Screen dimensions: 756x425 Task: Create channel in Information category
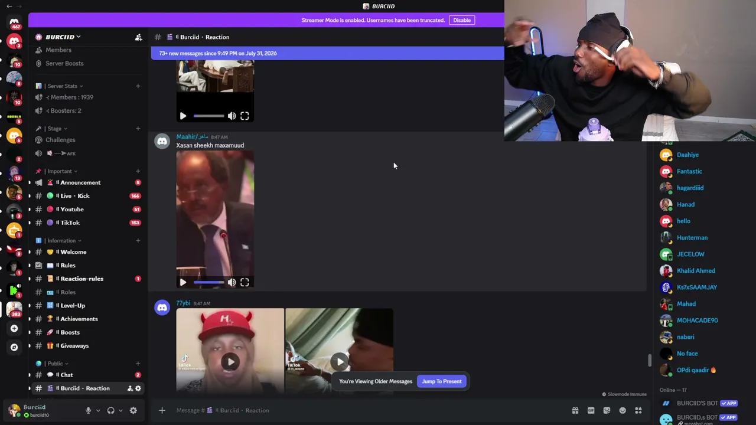(x=138, y=241)
